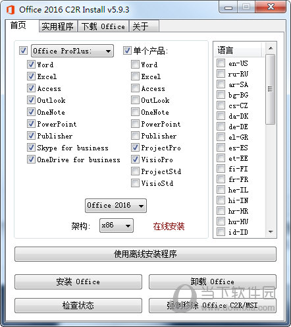Uncheck Excel under Office ProPlus
This screenshot has width=291, height=327.
coord(31,76)
